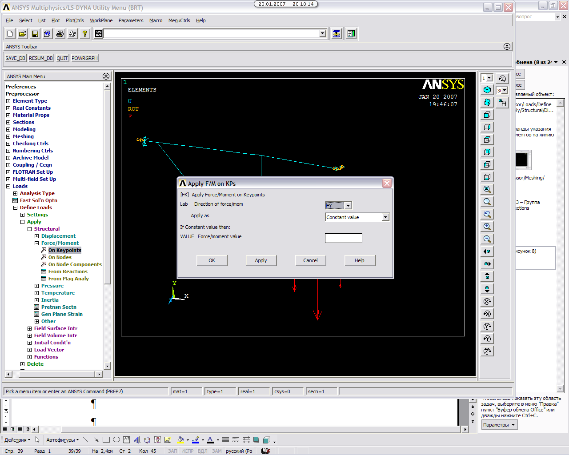Open the Apply as Constant value dropdown
569x455 pixels.
(385, 217)
